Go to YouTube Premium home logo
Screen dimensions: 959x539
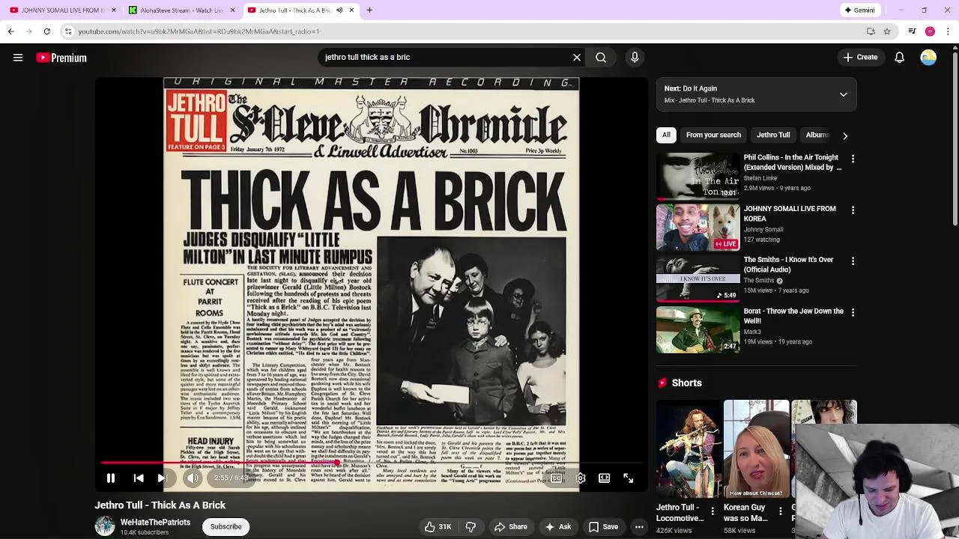tap(61, 58)
